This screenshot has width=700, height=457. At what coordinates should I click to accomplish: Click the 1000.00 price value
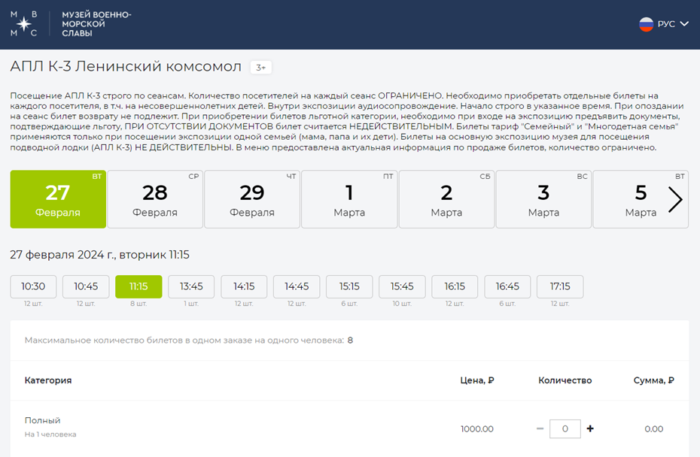pos(476,429)
